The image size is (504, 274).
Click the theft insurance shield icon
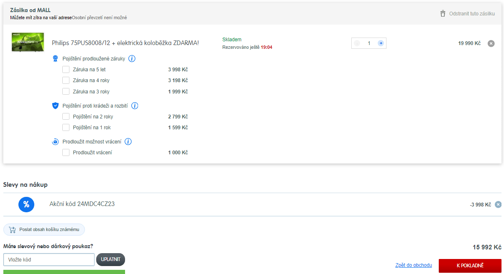point(55,106)
